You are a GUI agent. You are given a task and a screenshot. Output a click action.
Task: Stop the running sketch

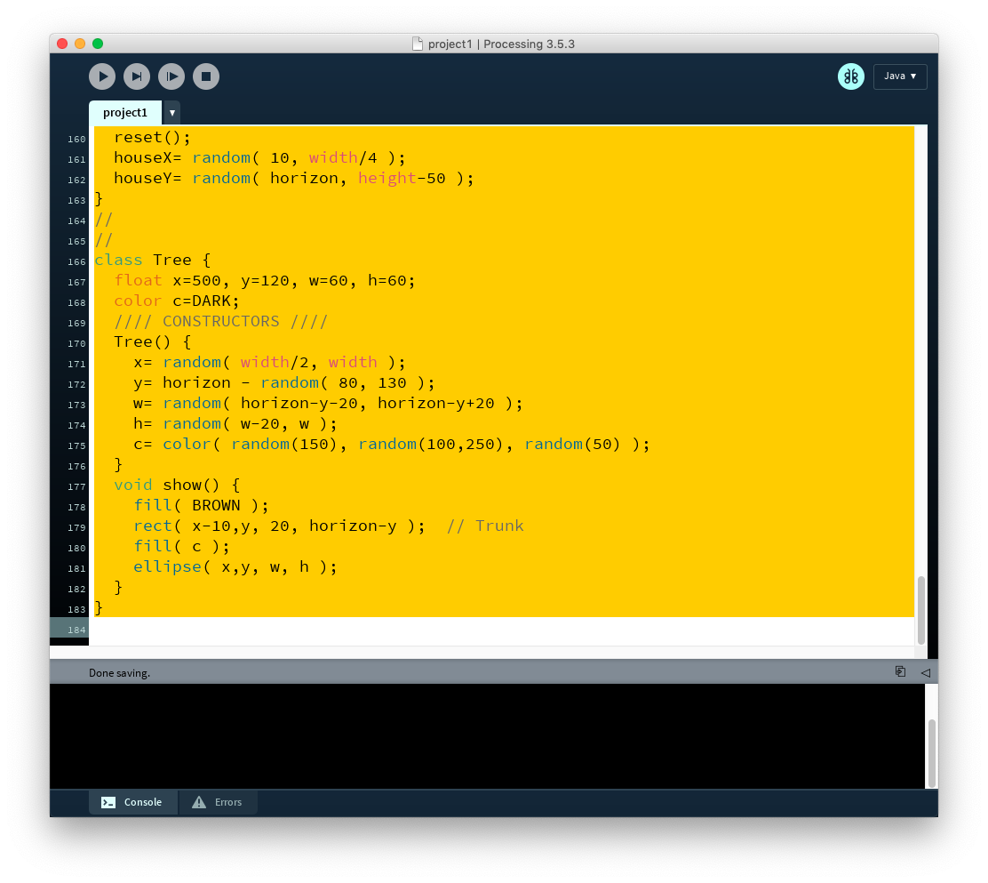click(x=206, y=76)
